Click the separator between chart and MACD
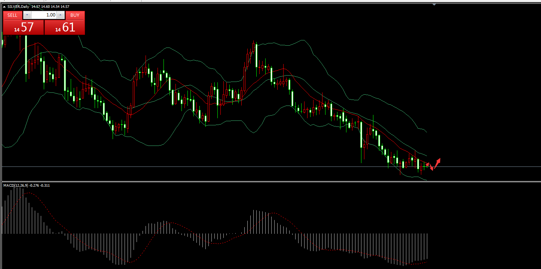 262,181
